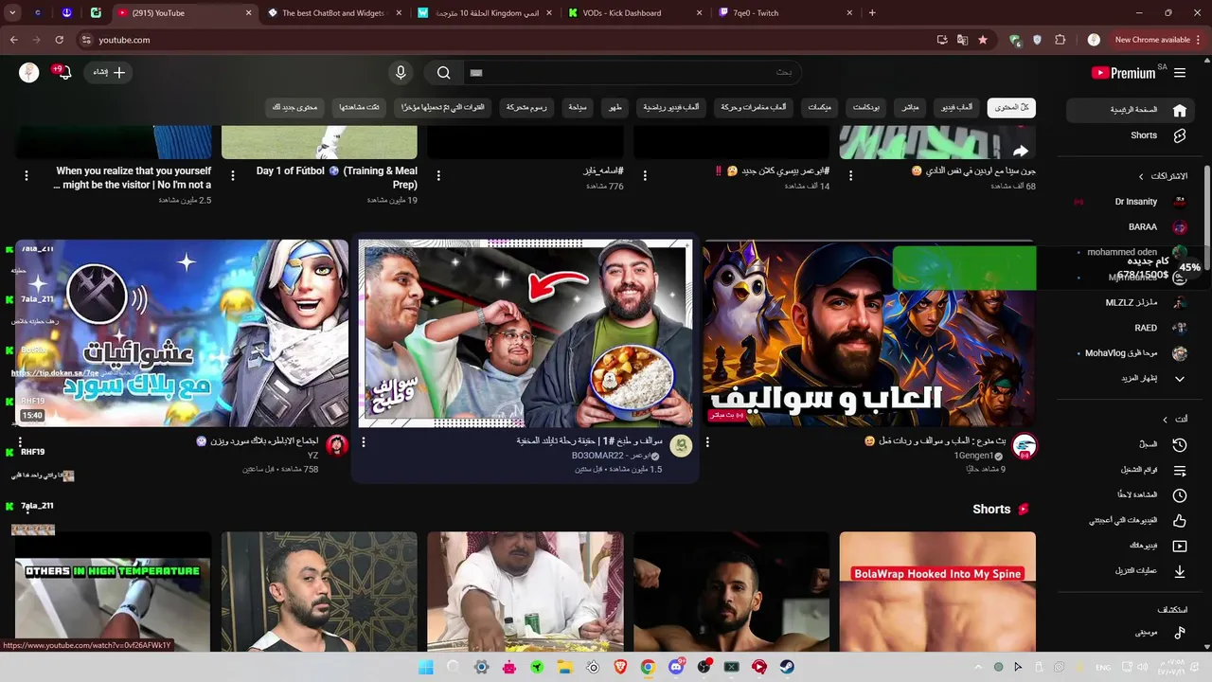This screenshot has width=1212, height=682.
Task: Click the YouTube search input field
Action: [633, 73]
